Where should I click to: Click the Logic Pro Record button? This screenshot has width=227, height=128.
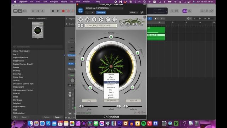pyautogui.click(x=63, y=11)
